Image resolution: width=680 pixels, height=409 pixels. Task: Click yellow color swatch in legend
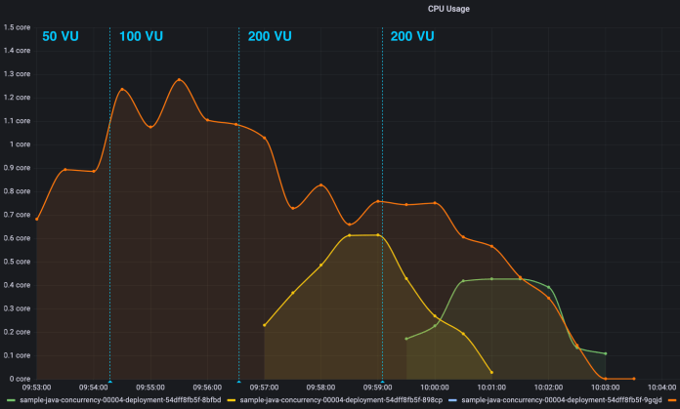(233, 400)
